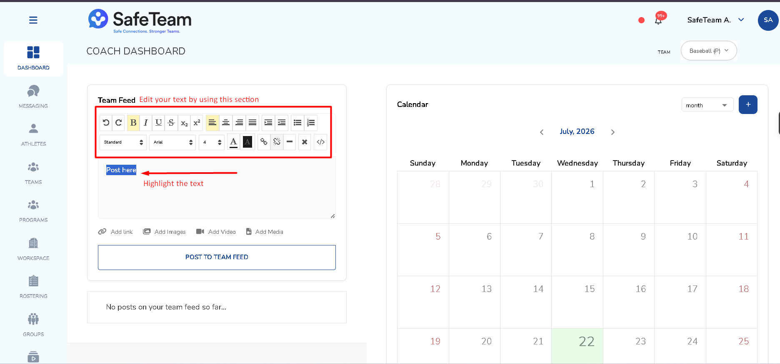Insert a hyperlink from the toolbar

(x=264, y=142)
